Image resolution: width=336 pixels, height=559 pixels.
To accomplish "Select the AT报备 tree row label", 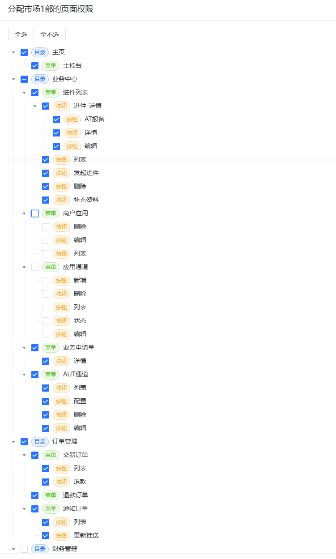I will pos(94,119).
